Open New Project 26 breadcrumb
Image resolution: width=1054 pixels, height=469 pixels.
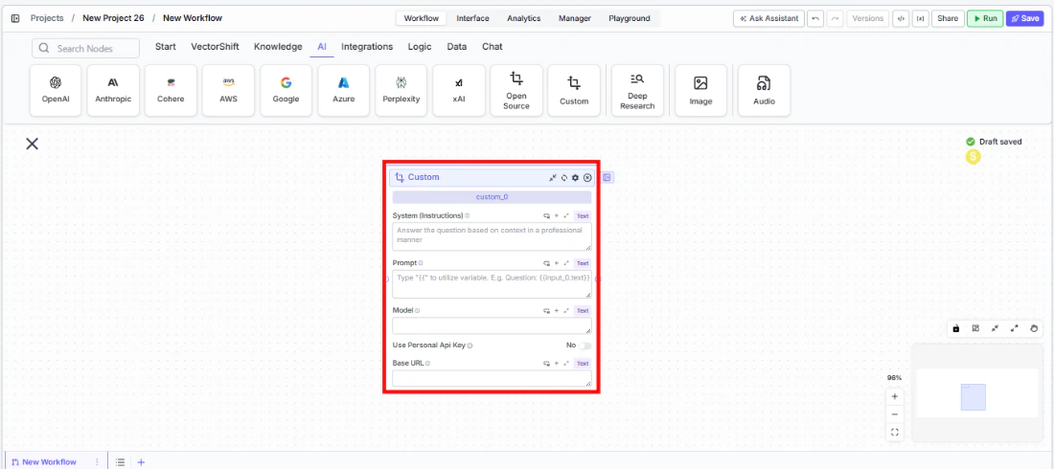pos(113,18)
